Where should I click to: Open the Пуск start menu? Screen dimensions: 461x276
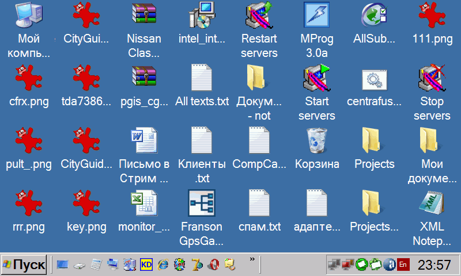click(x=24, y=265)
